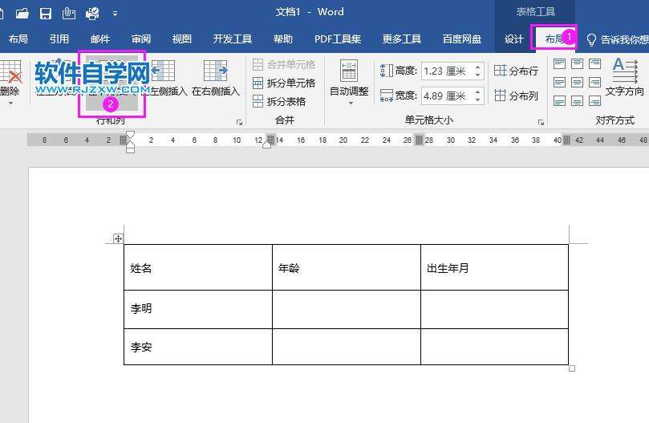Click the Save floppy-disk icon
This screenshot has width=649, height=423.
[46, 14]
